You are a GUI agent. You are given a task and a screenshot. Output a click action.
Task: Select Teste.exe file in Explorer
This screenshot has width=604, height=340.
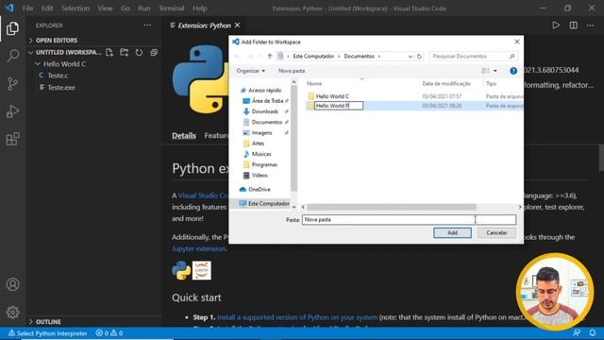(x=61, y=88)
